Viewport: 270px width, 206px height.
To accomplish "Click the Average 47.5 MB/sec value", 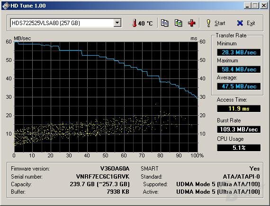I will [239, 86].
